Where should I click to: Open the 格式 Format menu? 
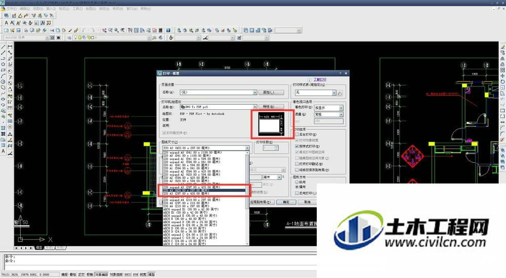64,9
